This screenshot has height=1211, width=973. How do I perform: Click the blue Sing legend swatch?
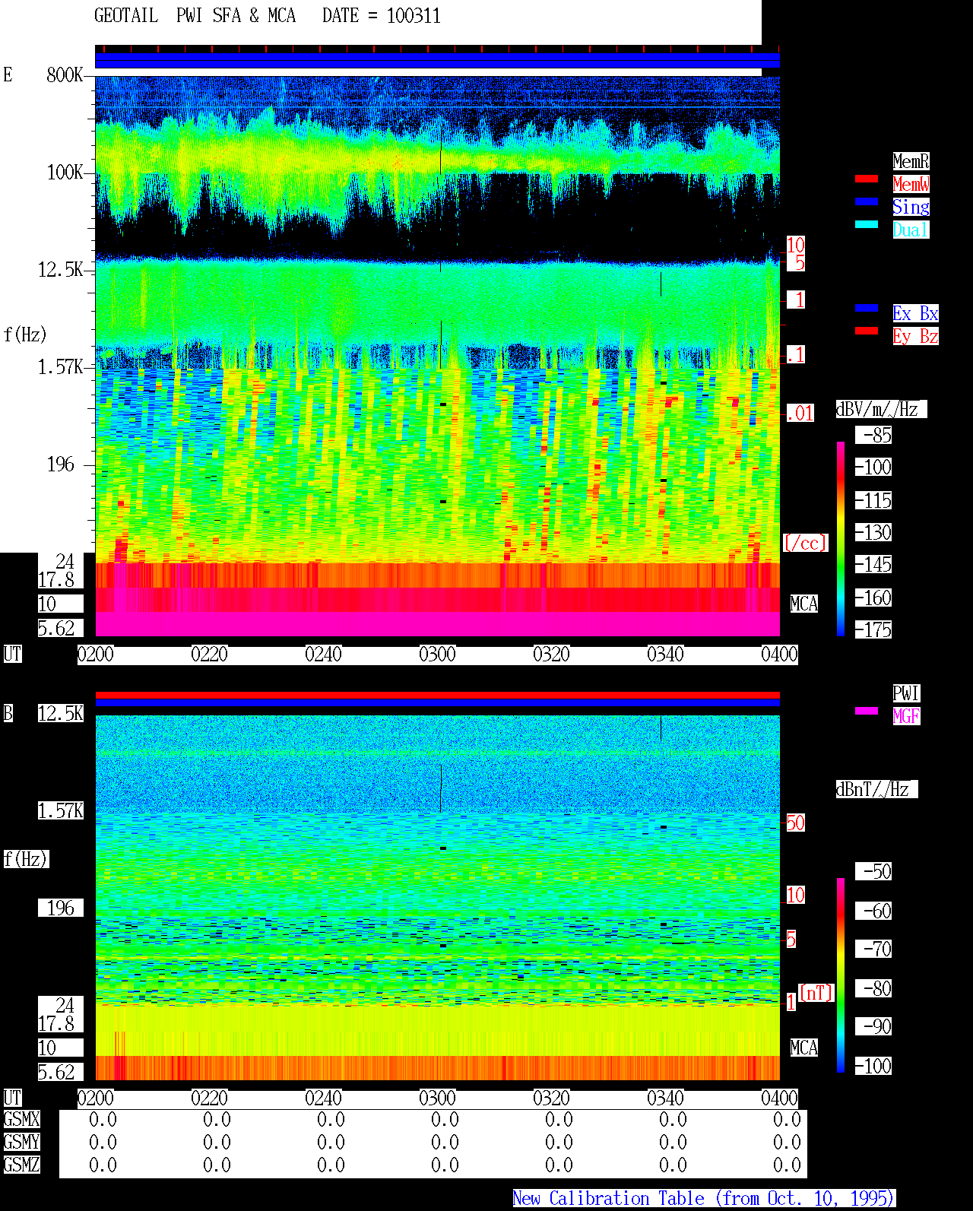click(867, 201)
